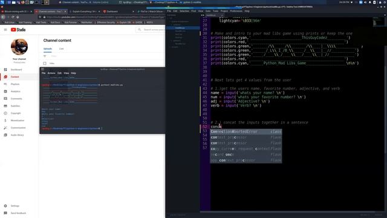Click Send feedback in YouTube Studio

pyautogui.click(x=18, y=213)
